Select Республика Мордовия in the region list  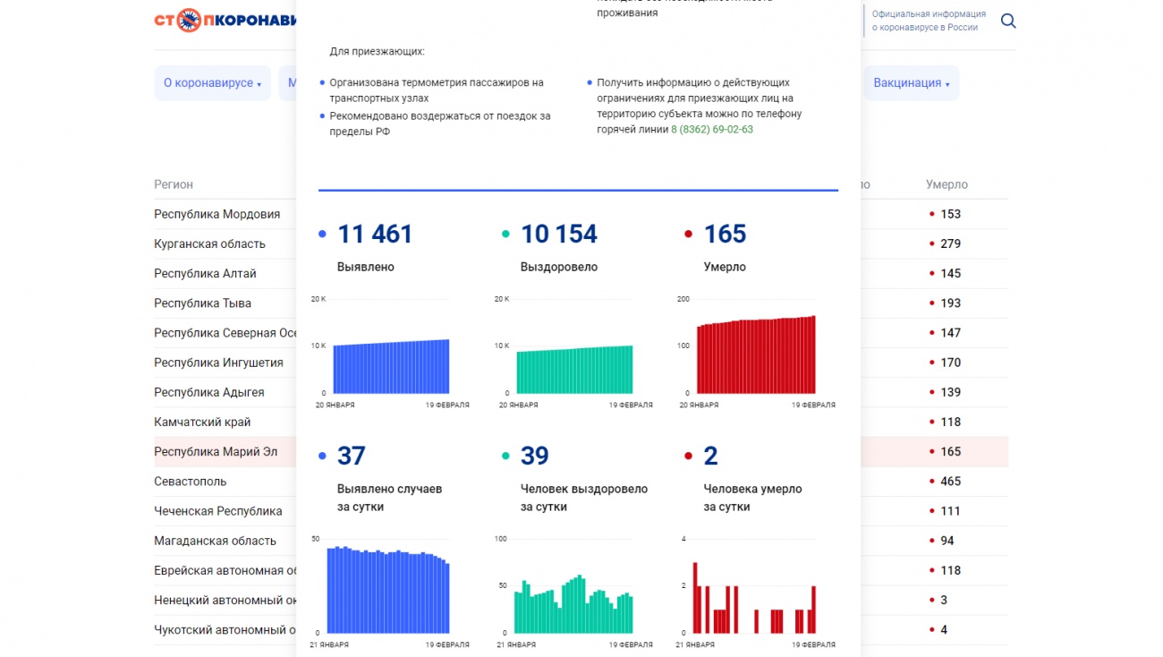click(x=216, y=214)
